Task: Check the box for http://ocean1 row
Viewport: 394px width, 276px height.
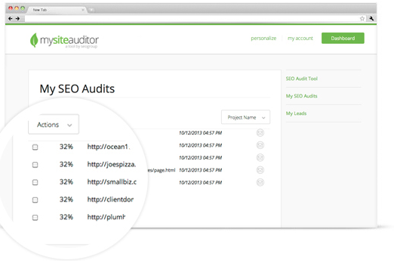Action: (x=35, y=147)
